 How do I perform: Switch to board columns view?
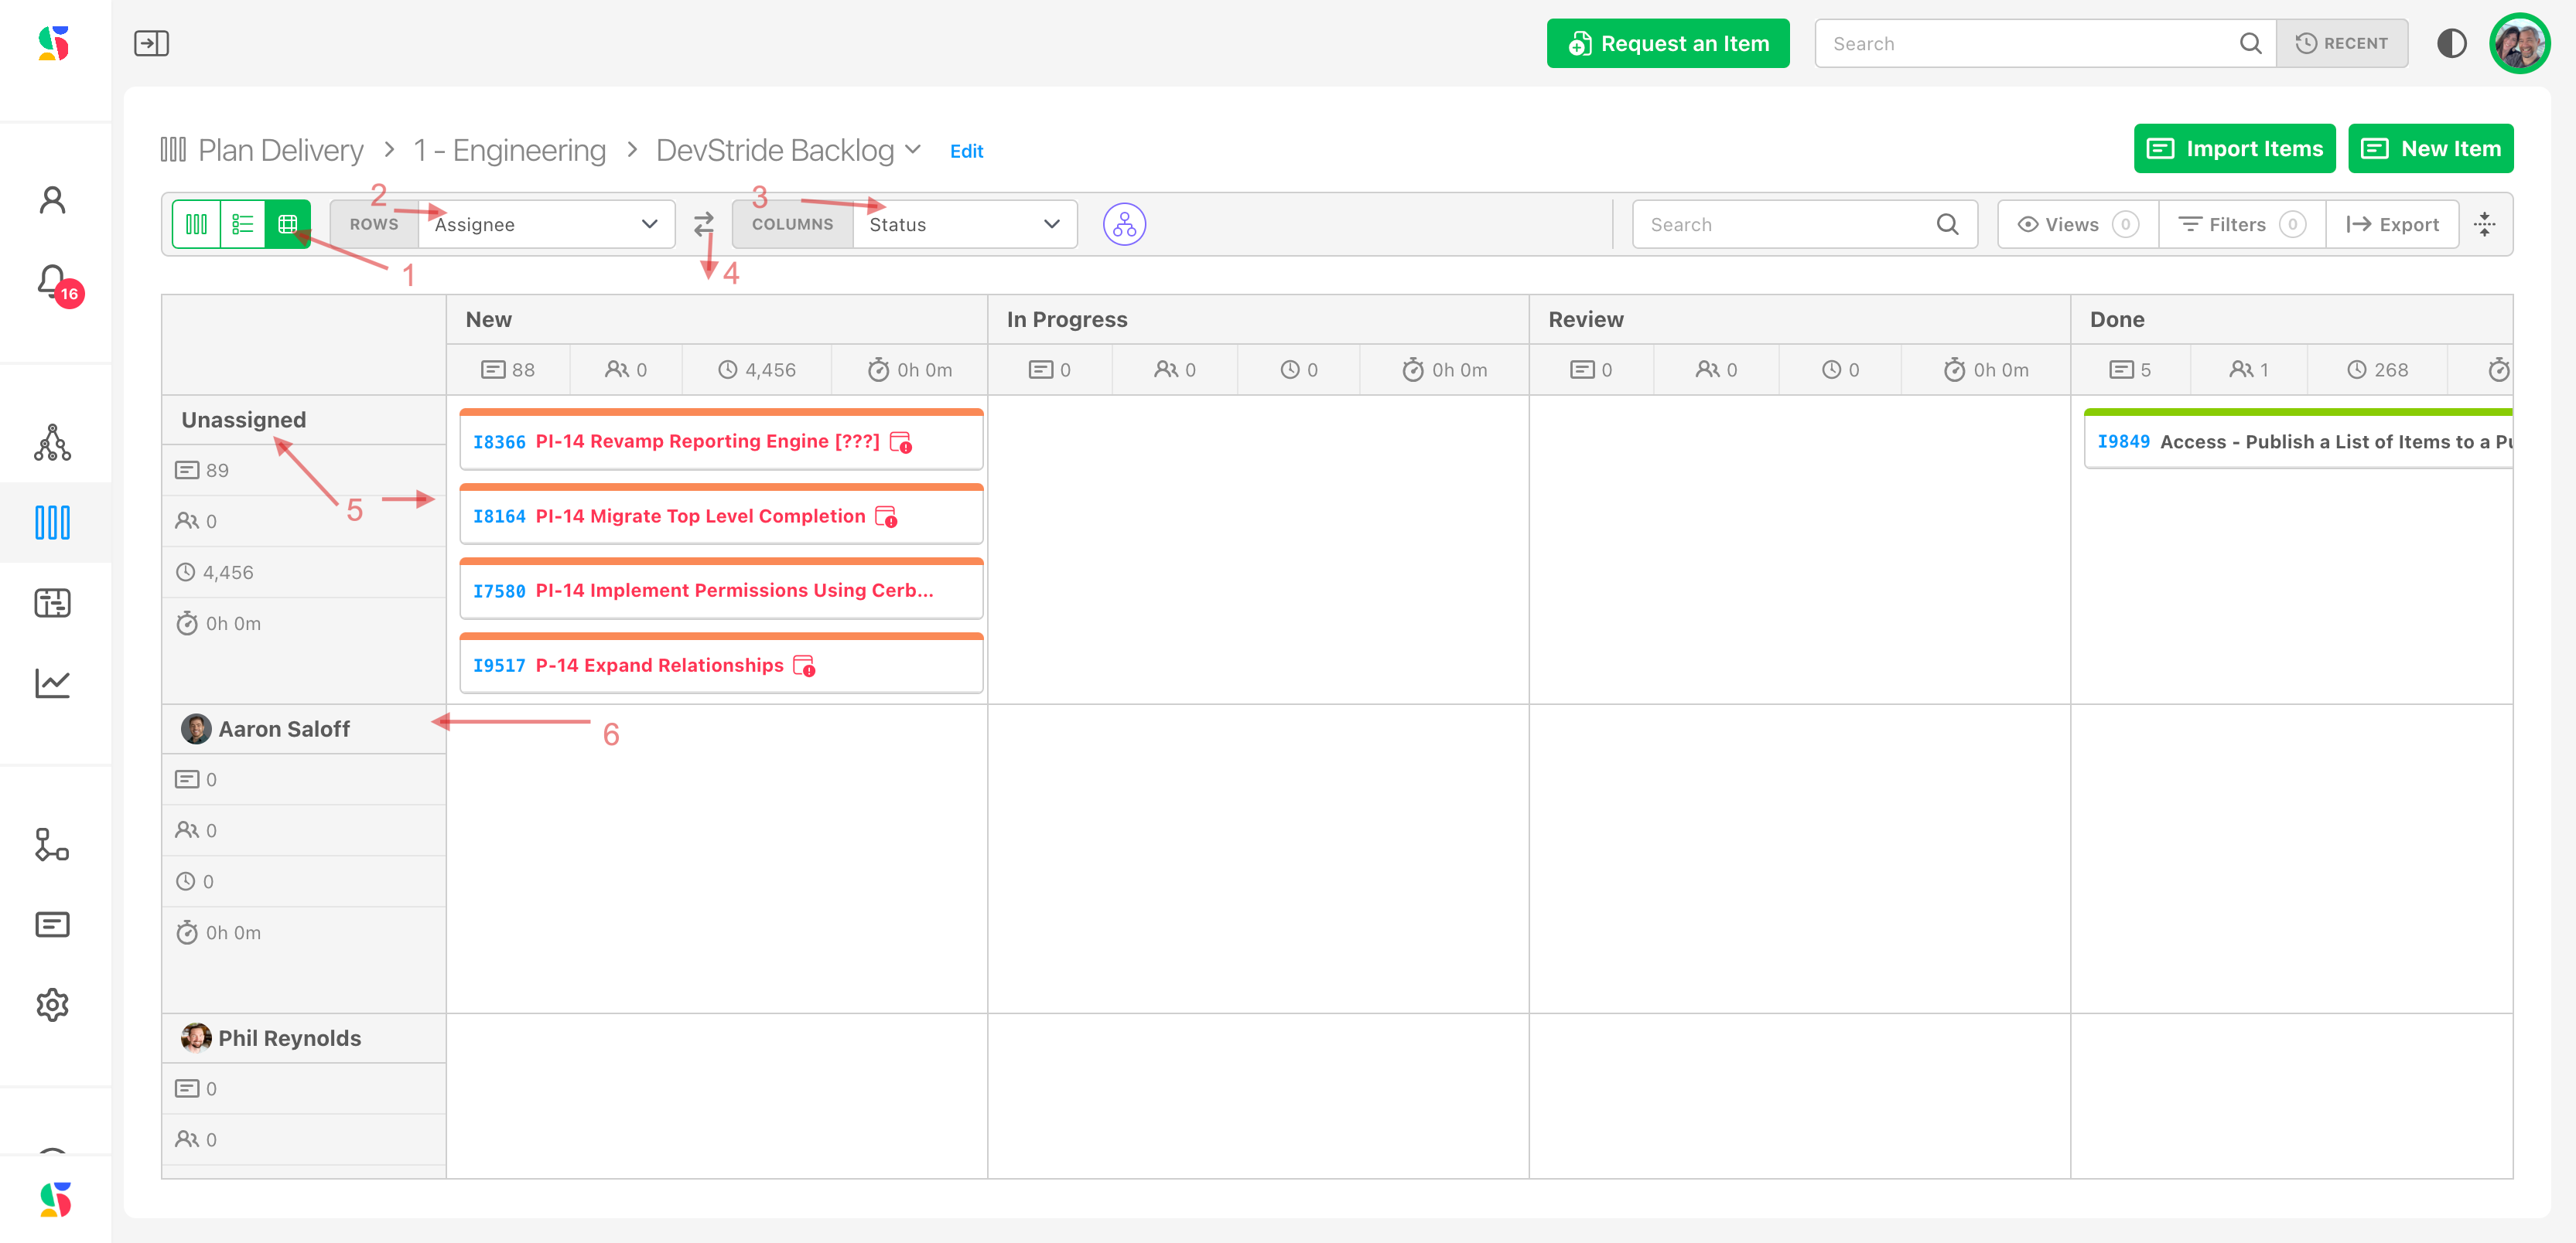[197, 224]
